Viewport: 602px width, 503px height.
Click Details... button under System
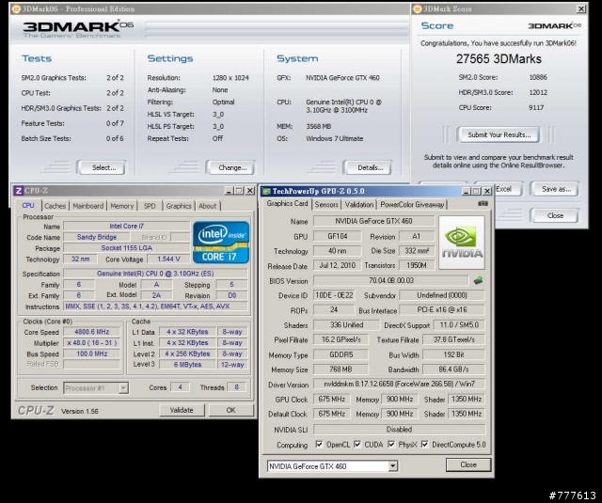click(x=368, y=167)
